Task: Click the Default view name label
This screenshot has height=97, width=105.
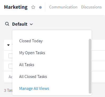Action: (20, 24)
